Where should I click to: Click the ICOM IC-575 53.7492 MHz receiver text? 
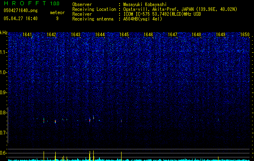[162, 14]
